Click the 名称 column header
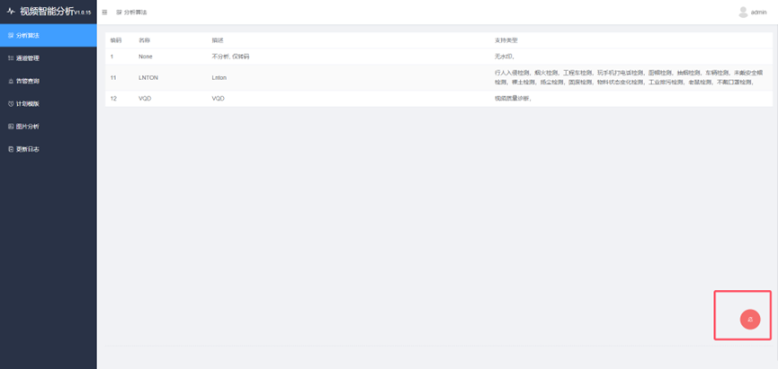The width and height of the screenshot is (778, 369). (144, 40)
